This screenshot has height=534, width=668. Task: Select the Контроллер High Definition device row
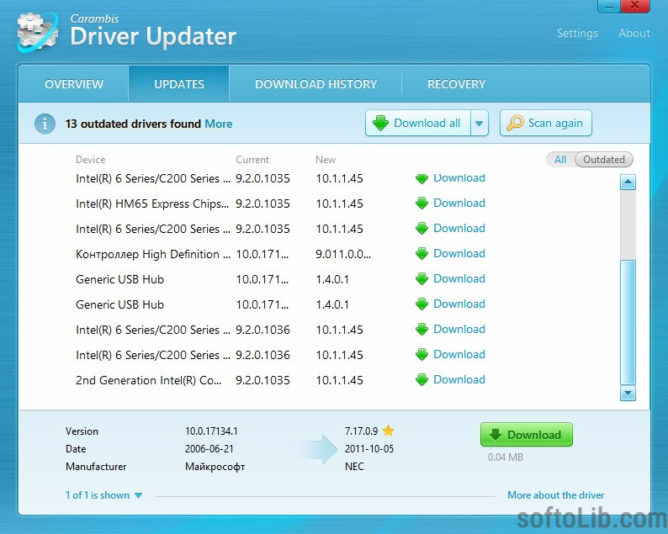[x=281, y=254]
